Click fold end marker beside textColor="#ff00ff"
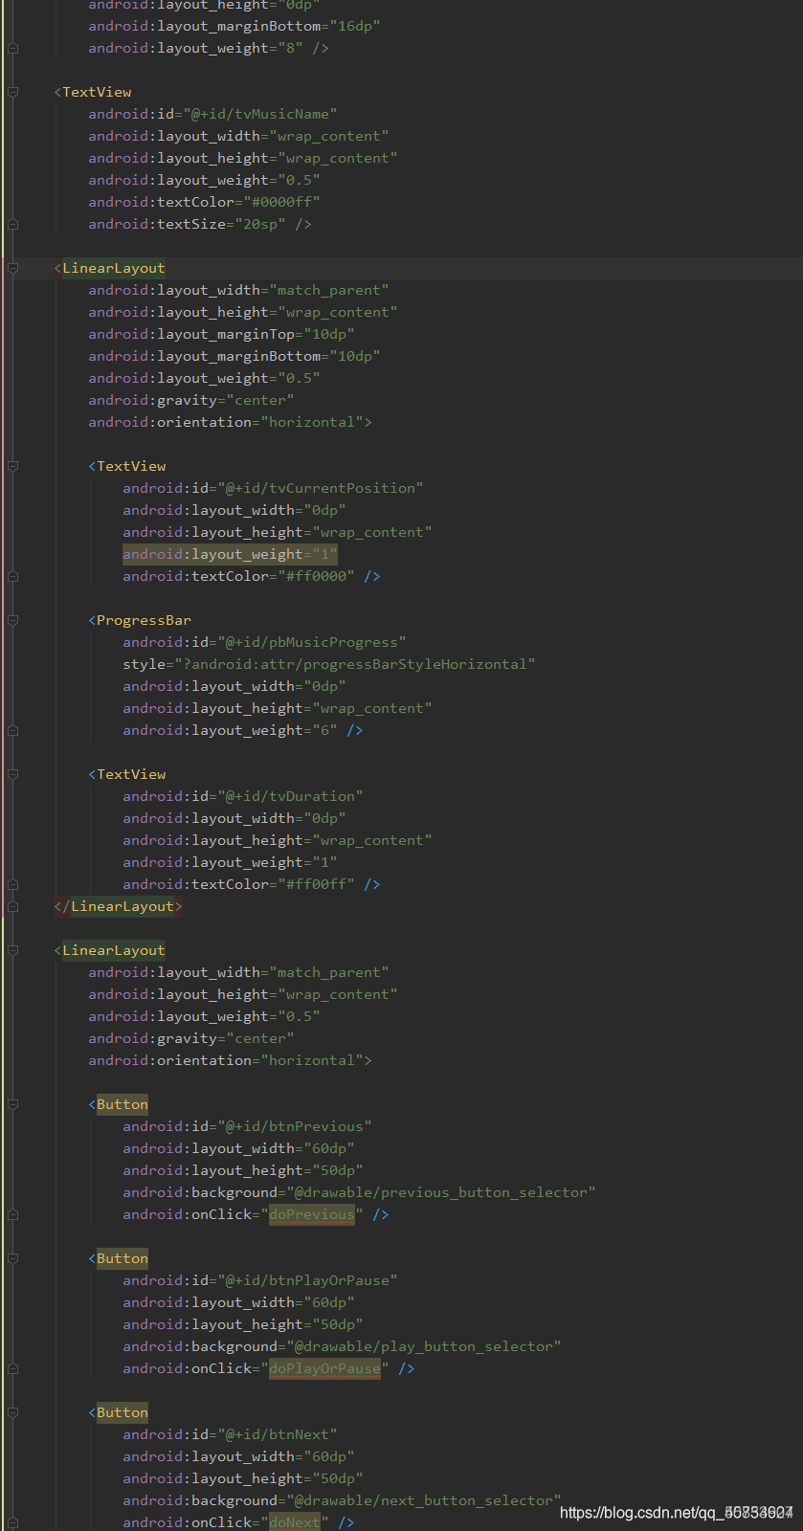Screen dimensions: 803x1531 click(x=12, y=884)
